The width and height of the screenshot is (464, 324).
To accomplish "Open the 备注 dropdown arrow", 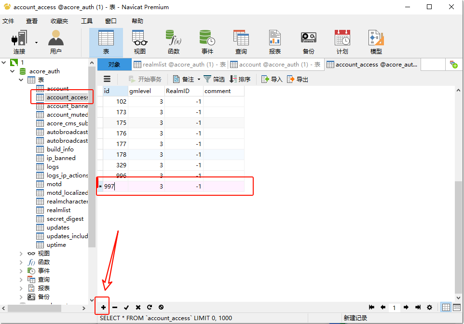I will coord(199,80).
